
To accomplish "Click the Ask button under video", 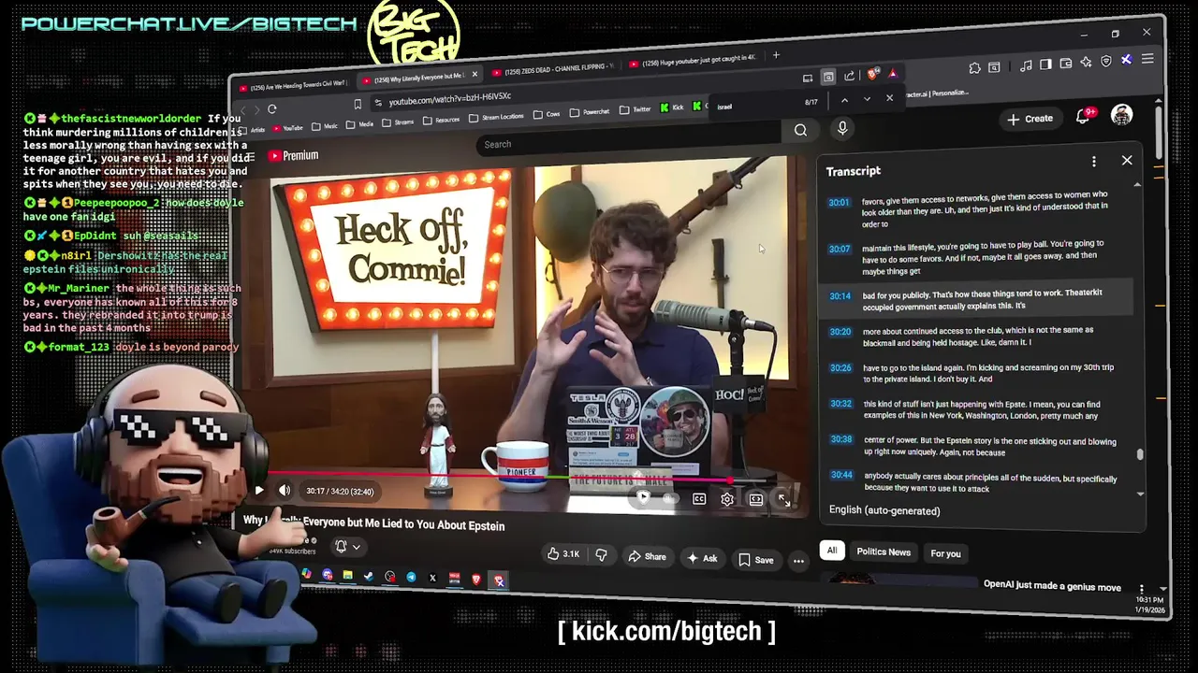I will click(702, 558).
